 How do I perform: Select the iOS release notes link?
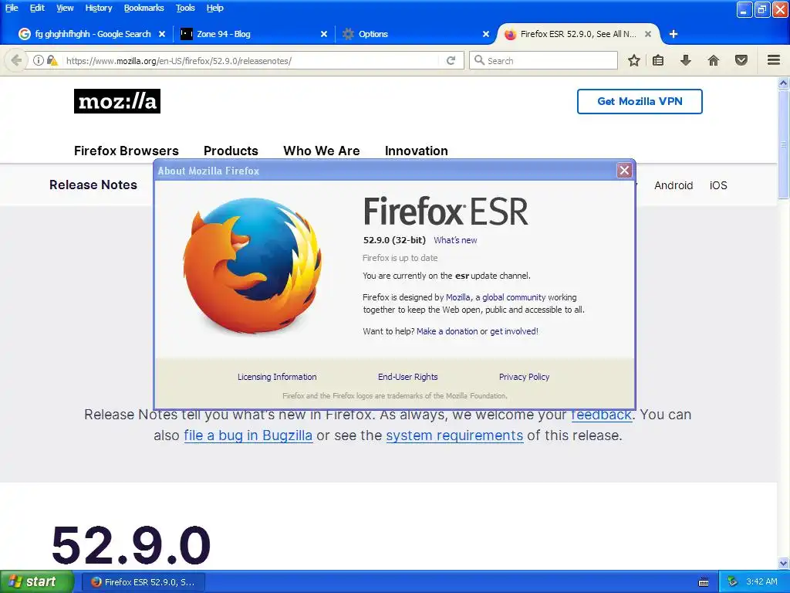click(x=718, y=185)
